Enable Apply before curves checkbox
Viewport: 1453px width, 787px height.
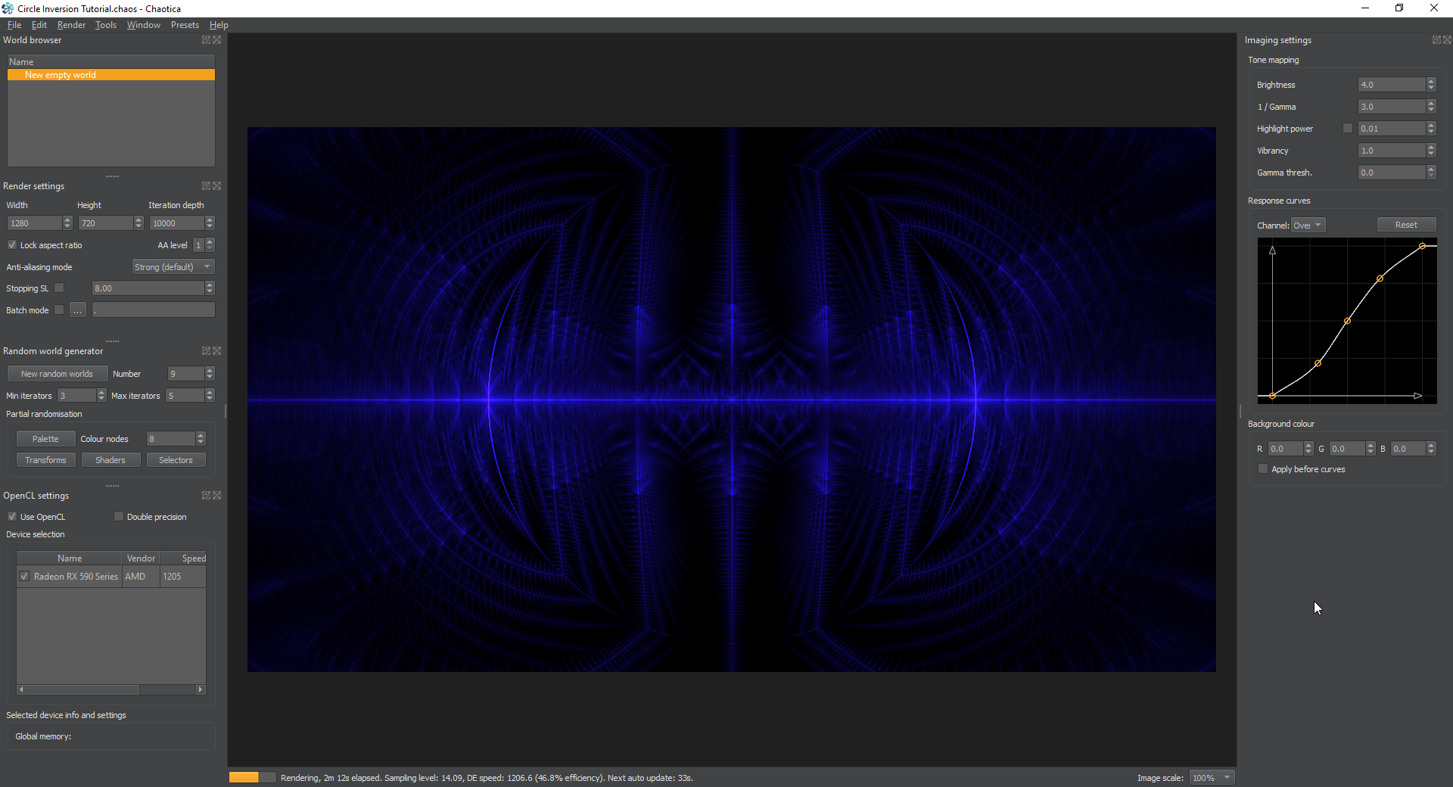1263,469
